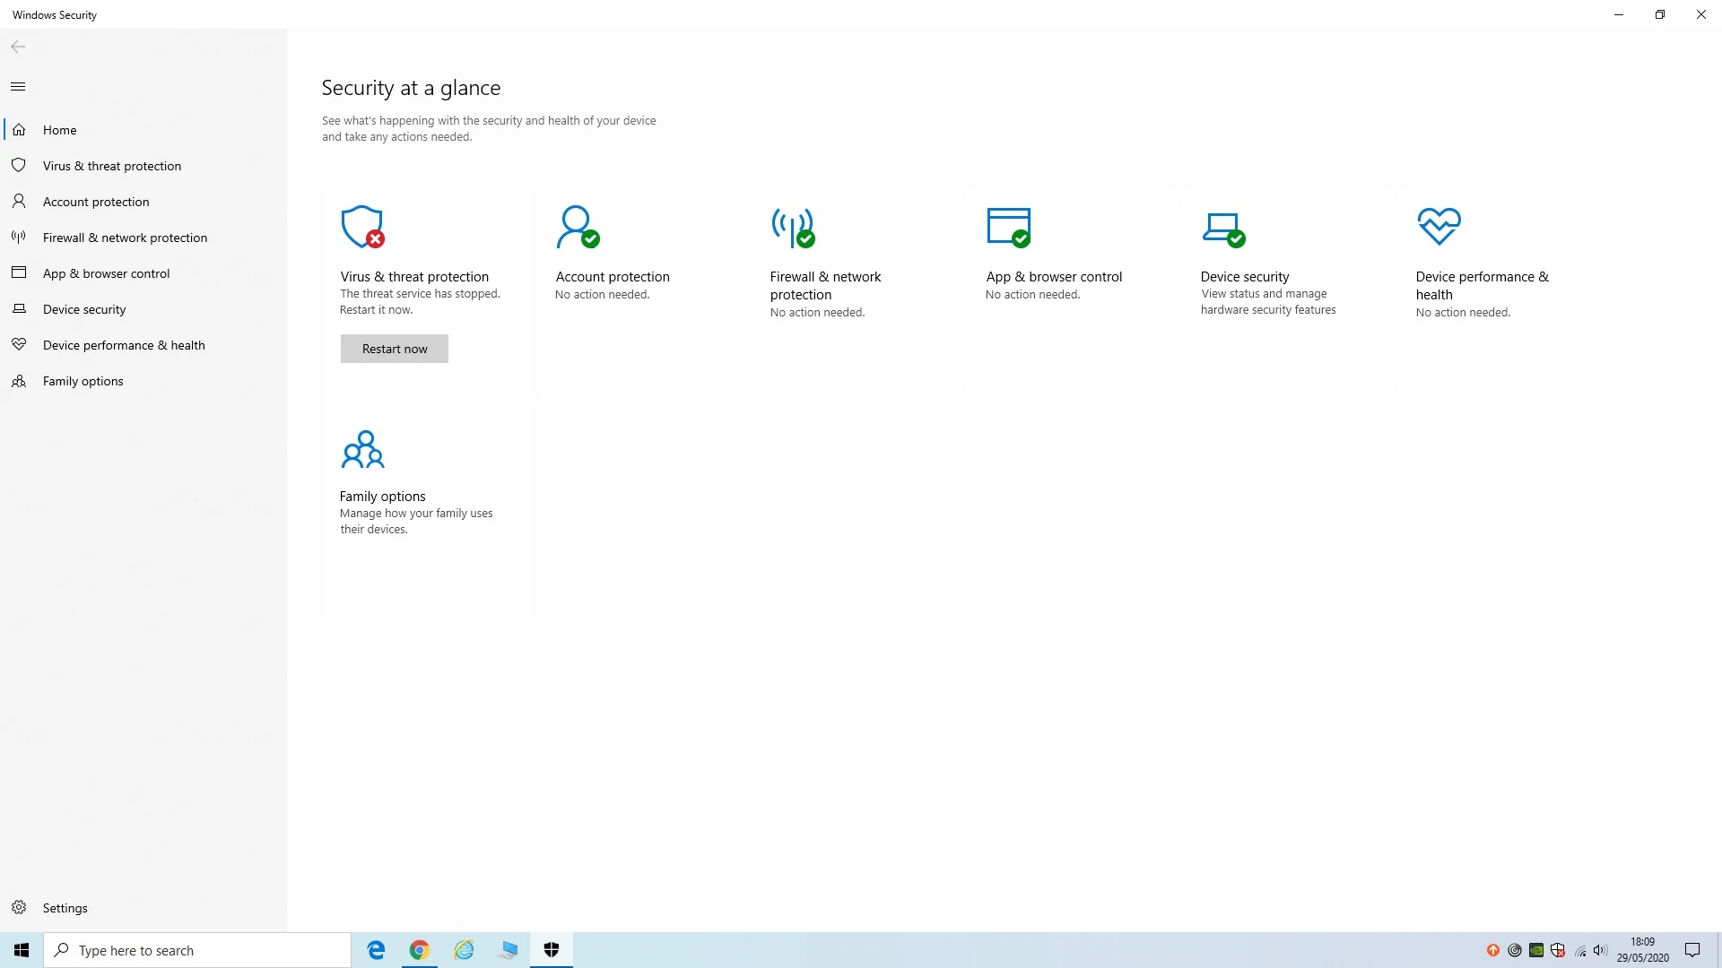Screen dimensions: 1722x968
Task: Open the NVIDIA tray icon
Action: coord(1536,950)
